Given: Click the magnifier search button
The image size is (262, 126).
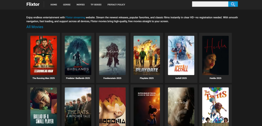Looking at the screenshot, I should (233, 4).
